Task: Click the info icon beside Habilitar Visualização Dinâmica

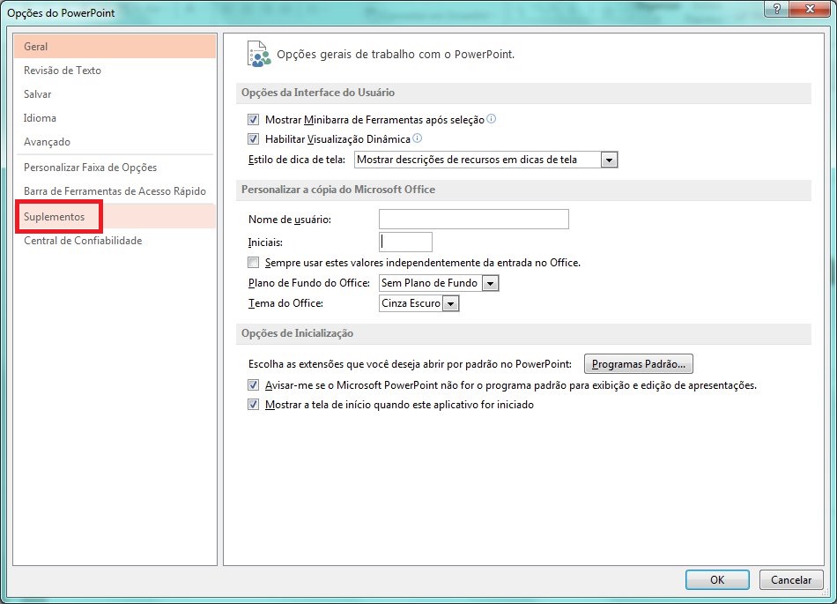Action: point(417,138)
